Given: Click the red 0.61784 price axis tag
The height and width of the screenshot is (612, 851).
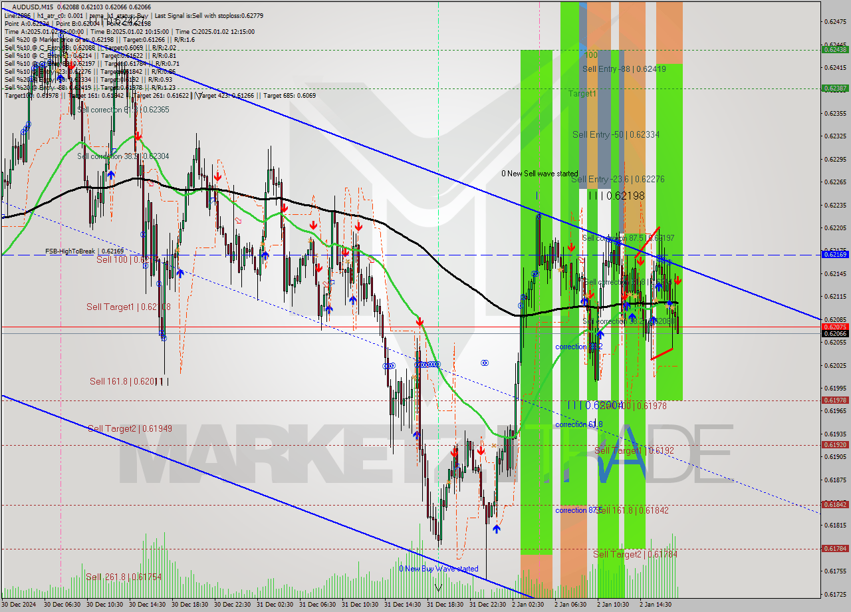Looking at the screenshot, I should [x=834, y=548].
